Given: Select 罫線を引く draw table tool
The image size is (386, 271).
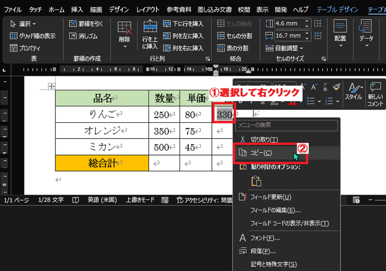Looking at the screenshot, I should pos(86,24).
